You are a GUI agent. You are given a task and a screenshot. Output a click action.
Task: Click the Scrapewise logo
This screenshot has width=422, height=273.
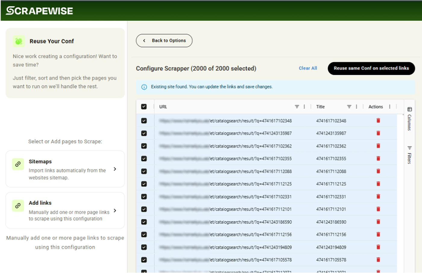(x=39, y=11)
